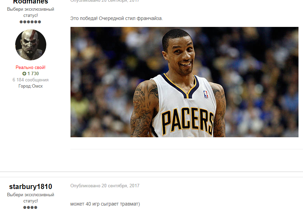This screenshot has height=209, width=303.
Task: Click 'Реально свой!' group label
Action: [x=30, y=67]
